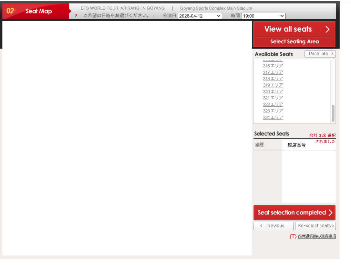Viewport: 351px width, 265px height.
Task: Choose the 318 エリア link
Action: point(273,79)
